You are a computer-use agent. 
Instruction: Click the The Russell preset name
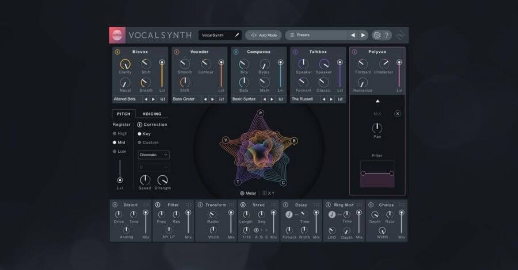pos(302,99)
